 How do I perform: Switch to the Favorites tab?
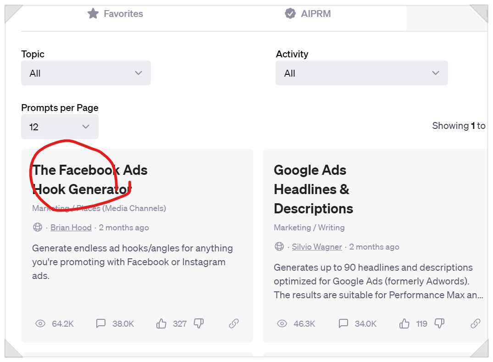[x=116, y=14]
